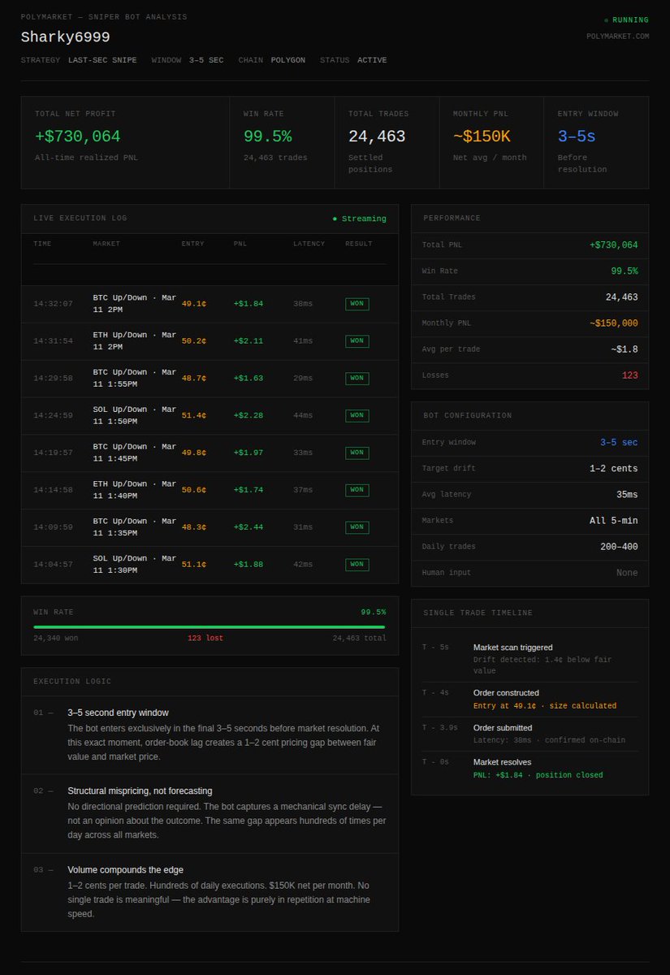Viewport: 670px width, 975px height.
Task: Click the 'PNL: +$1.84 · position closed' text
Action: click(x=538, y=775)
